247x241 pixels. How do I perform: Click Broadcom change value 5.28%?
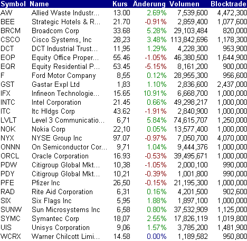coord(157,31)
